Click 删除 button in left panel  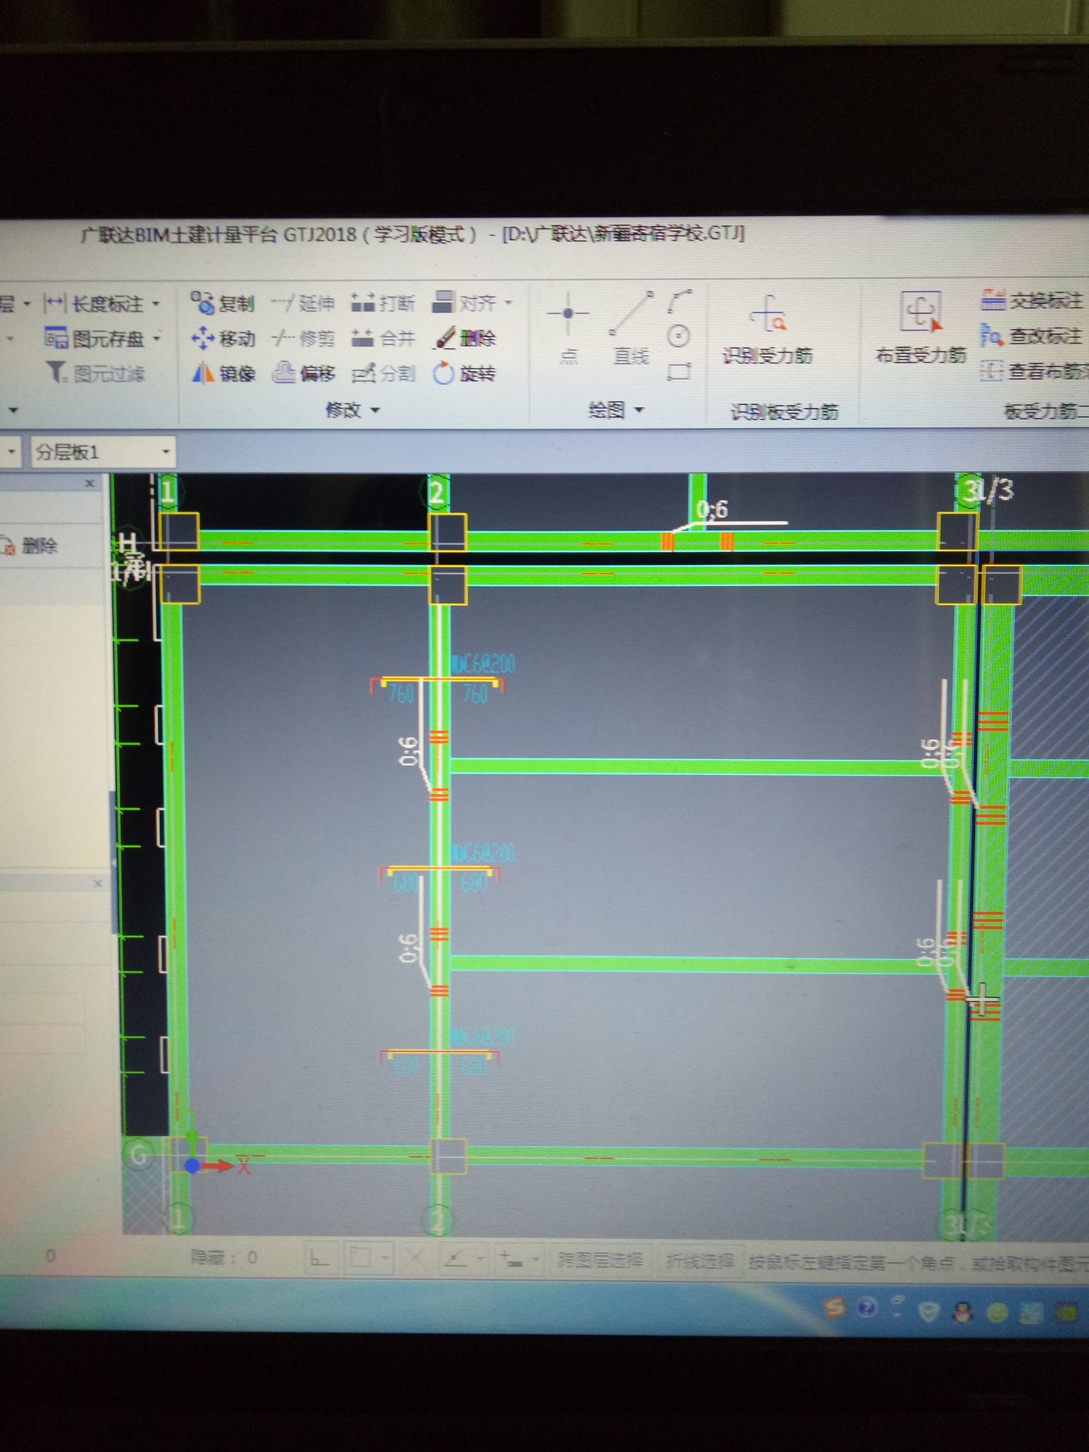[30, 546]
